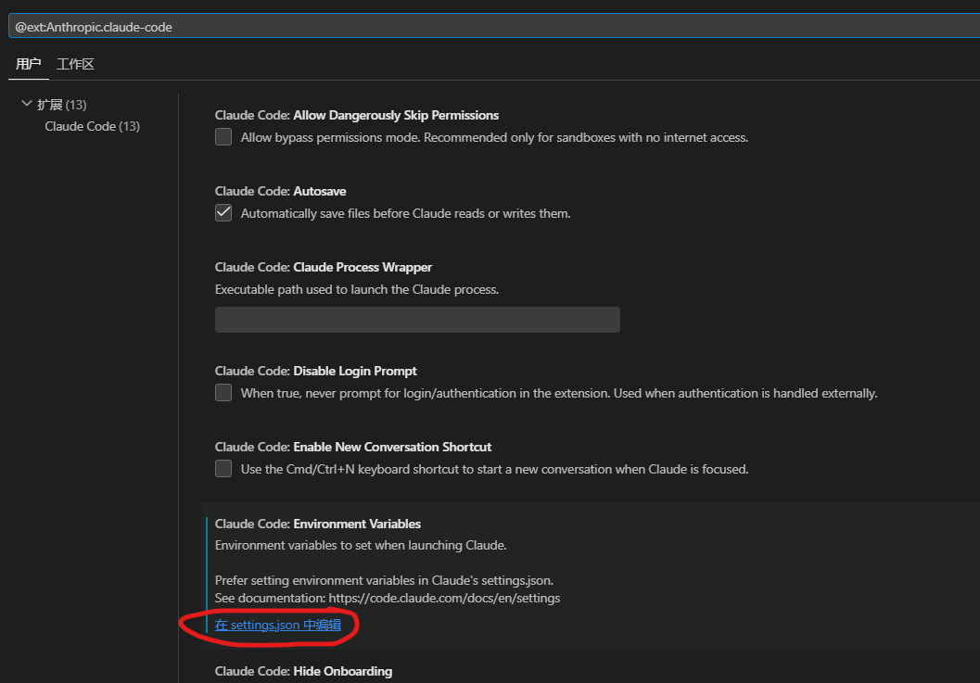The height and width of the screenshot is (683, 980).
Task: Enable the Disable Login Prompt checkbox
Action: pyautogui.click(x=223, y=392)
